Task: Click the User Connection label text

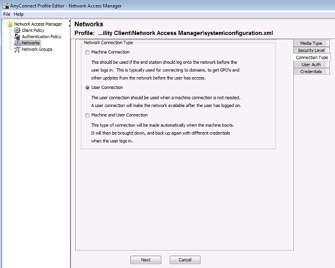Action: click(107, 87)
